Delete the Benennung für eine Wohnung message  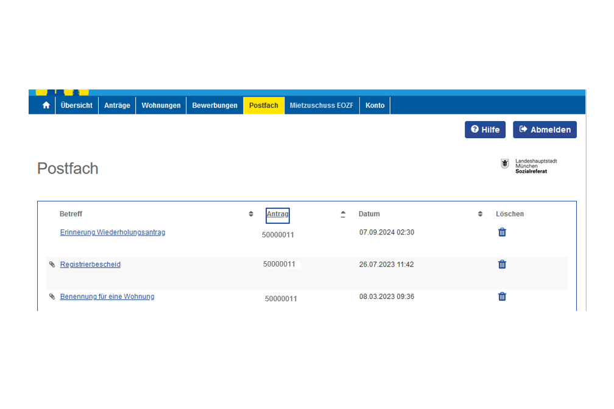pyautogui.click(x=502, y=296)
